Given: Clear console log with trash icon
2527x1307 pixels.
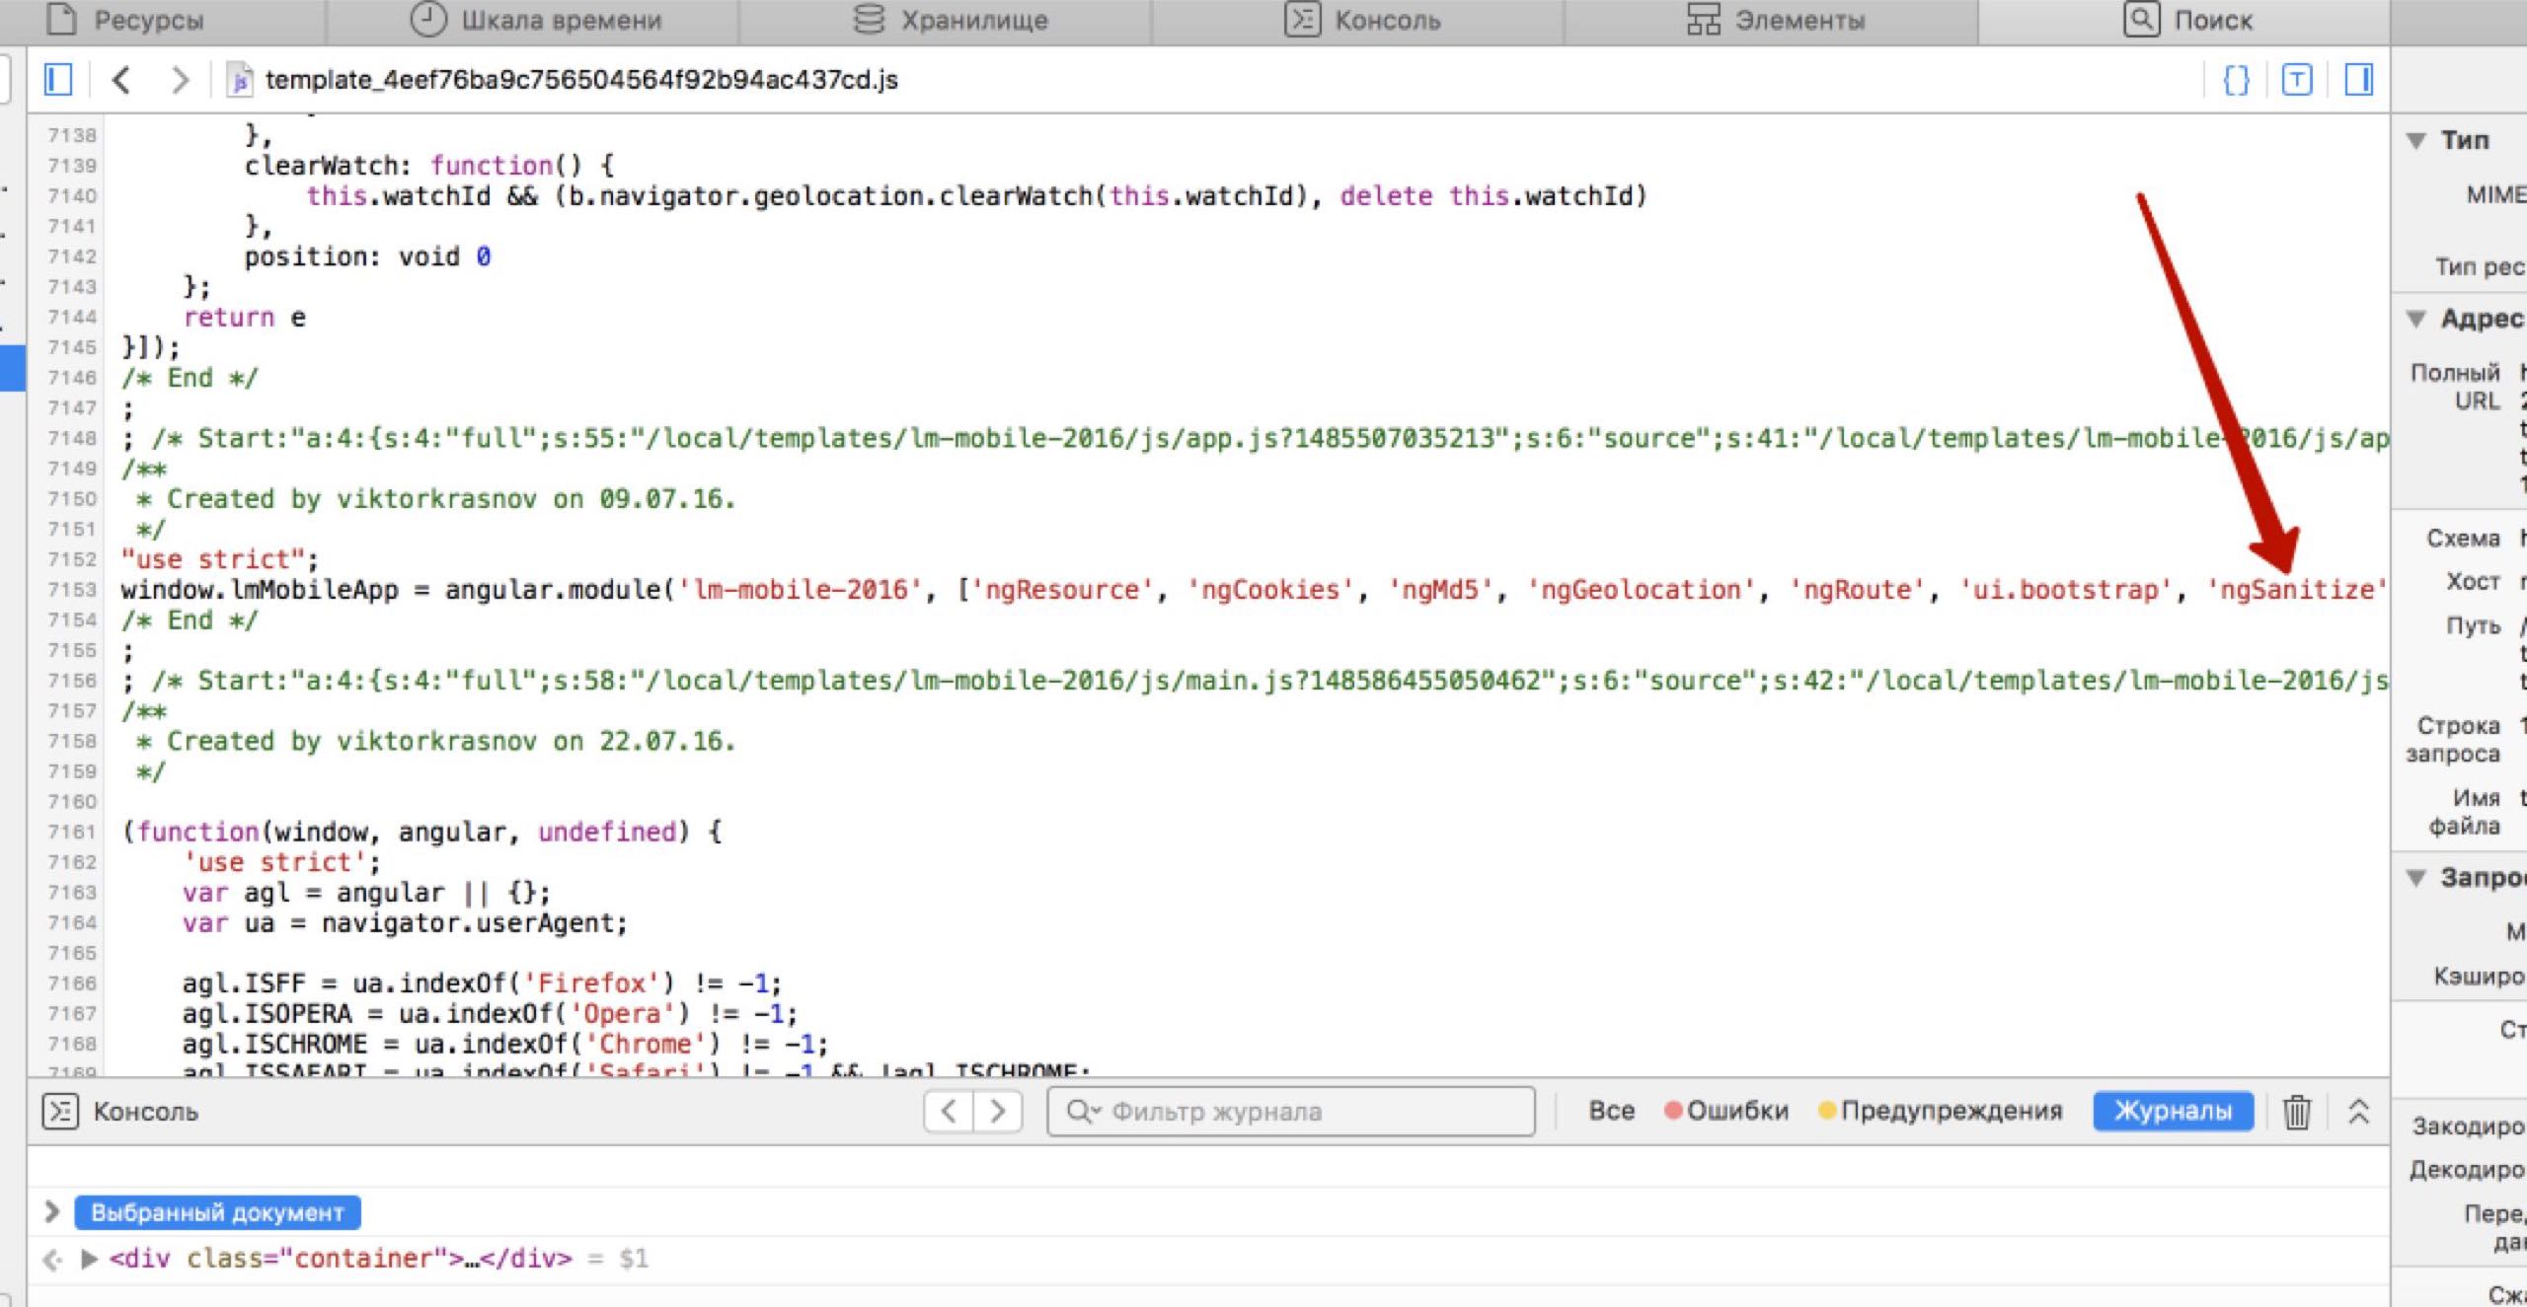Looking at the screenshot, I should point(2296,1112).
